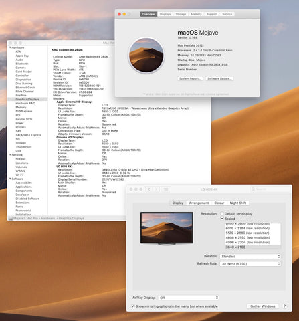The height and width of the screenshot is (321, 299).
Task: Collapse the Network tree section
Action: [x=10, y=154]
